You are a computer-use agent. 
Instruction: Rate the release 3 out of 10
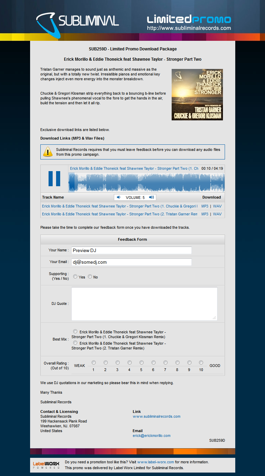click(117, 362)
